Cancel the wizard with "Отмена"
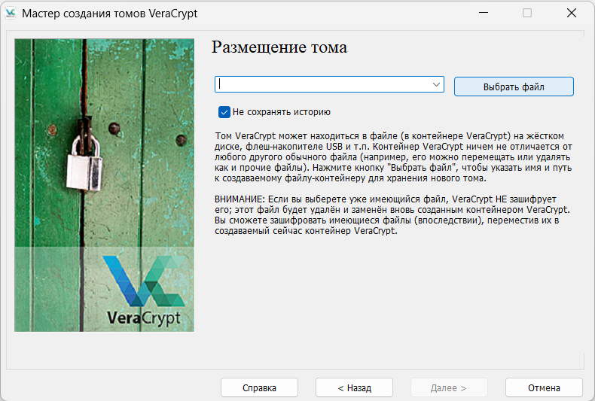This screenshot has width=595, height=401. (544, 387)
